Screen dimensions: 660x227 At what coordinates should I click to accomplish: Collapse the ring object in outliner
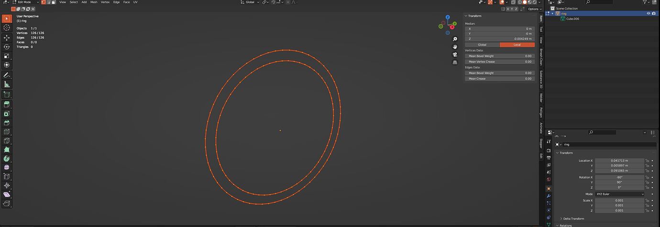[x=552, y=13]
